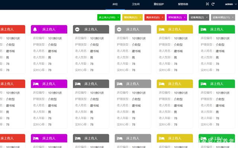Click bed icon on second-row magenta card
This screenshot has height=148, width=238.
[36, 84]
